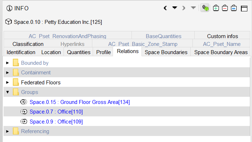Switch to Location tab

tap(51, 52)
